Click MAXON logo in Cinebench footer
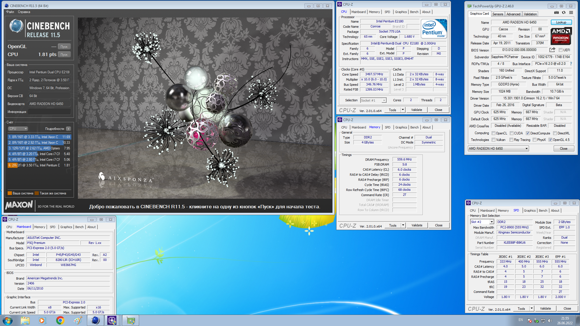 19,205
